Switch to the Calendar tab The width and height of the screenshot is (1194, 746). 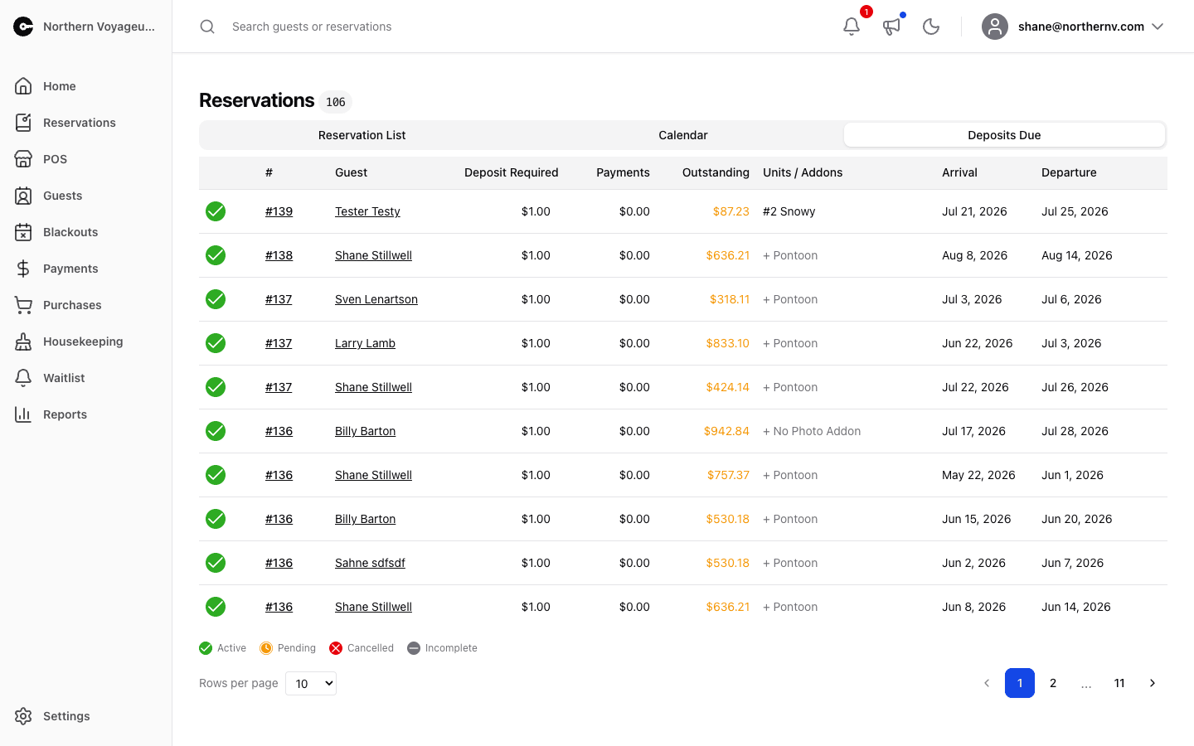point(683,135)
